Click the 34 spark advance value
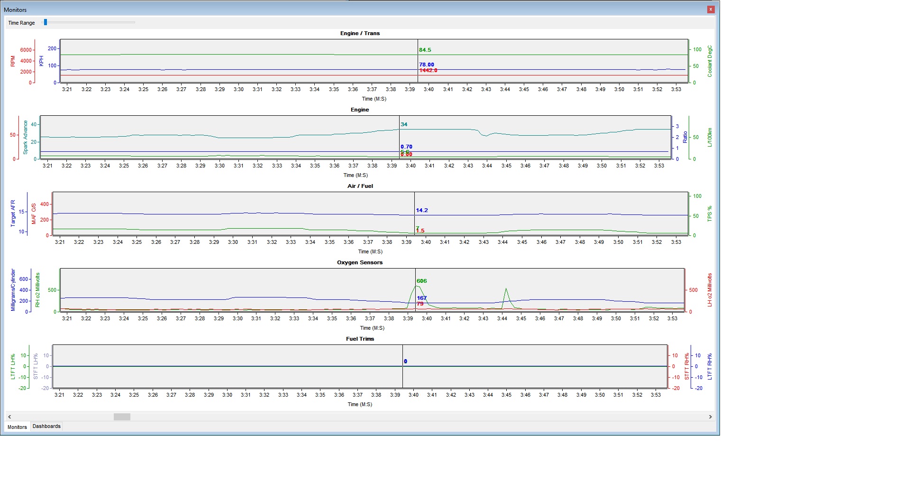This screenshot has width=912, height=483. pos(404,124)
